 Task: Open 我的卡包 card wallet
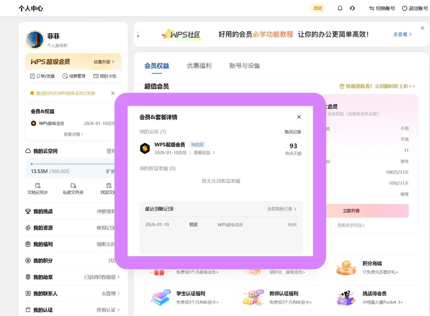coord(105,76)
